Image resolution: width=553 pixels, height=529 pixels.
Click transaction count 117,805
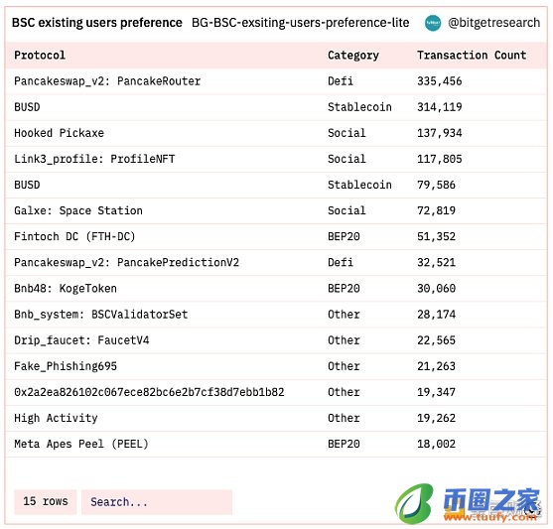coord(440,159)
